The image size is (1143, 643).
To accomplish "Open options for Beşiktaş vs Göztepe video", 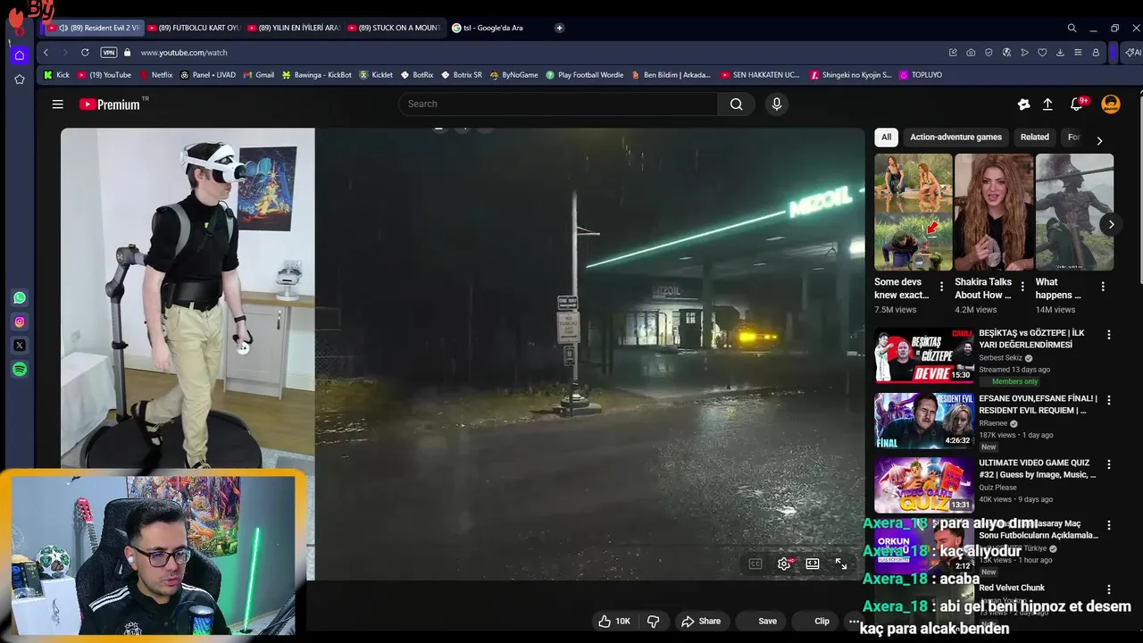I will [x=1109, y=335].
